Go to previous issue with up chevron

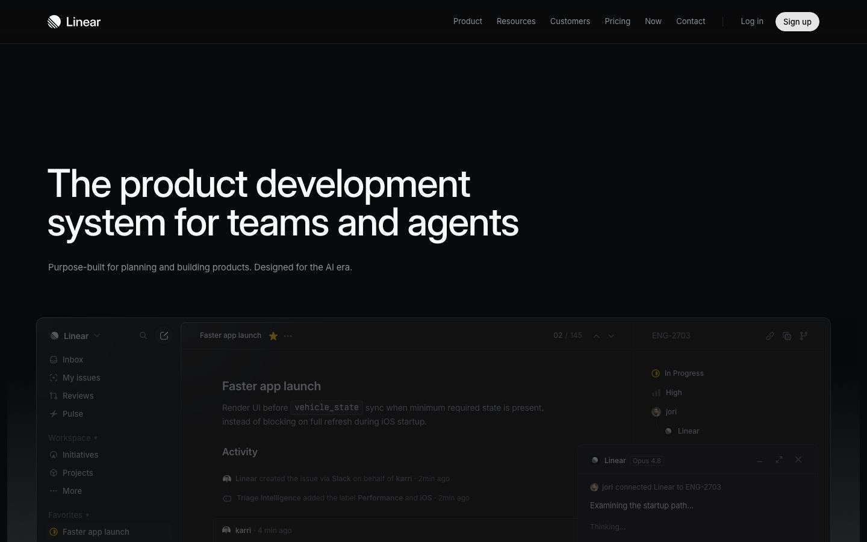597,336
